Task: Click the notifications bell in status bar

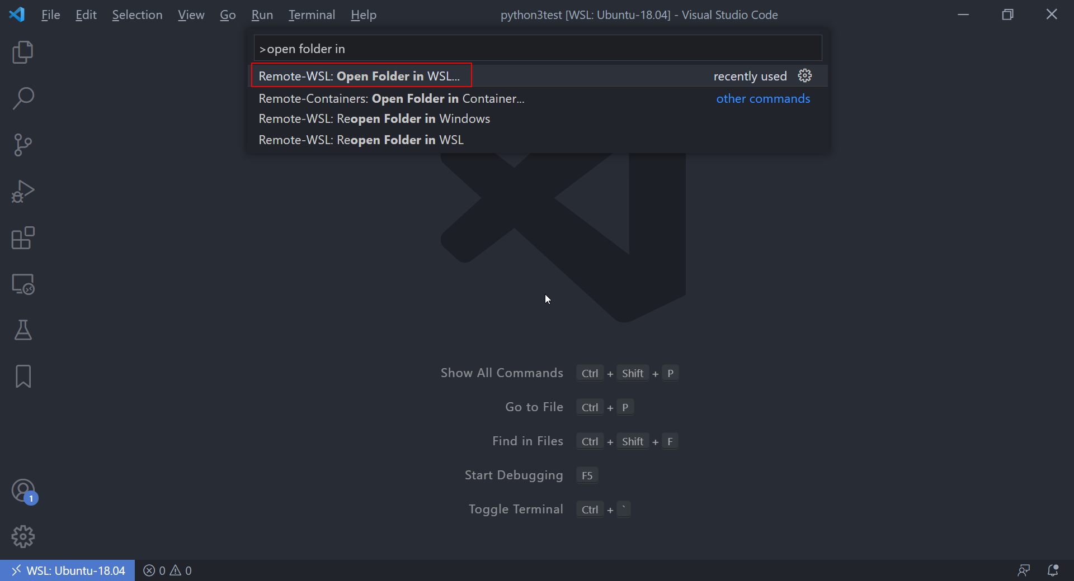Action: (1053, 570)
